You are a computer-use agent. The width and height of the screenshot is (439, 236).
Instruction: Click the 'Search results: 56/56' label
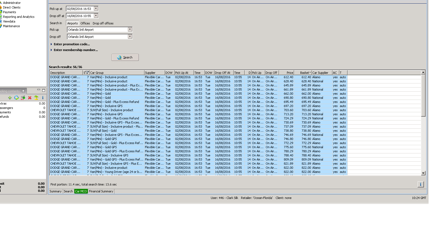[66, 67]
